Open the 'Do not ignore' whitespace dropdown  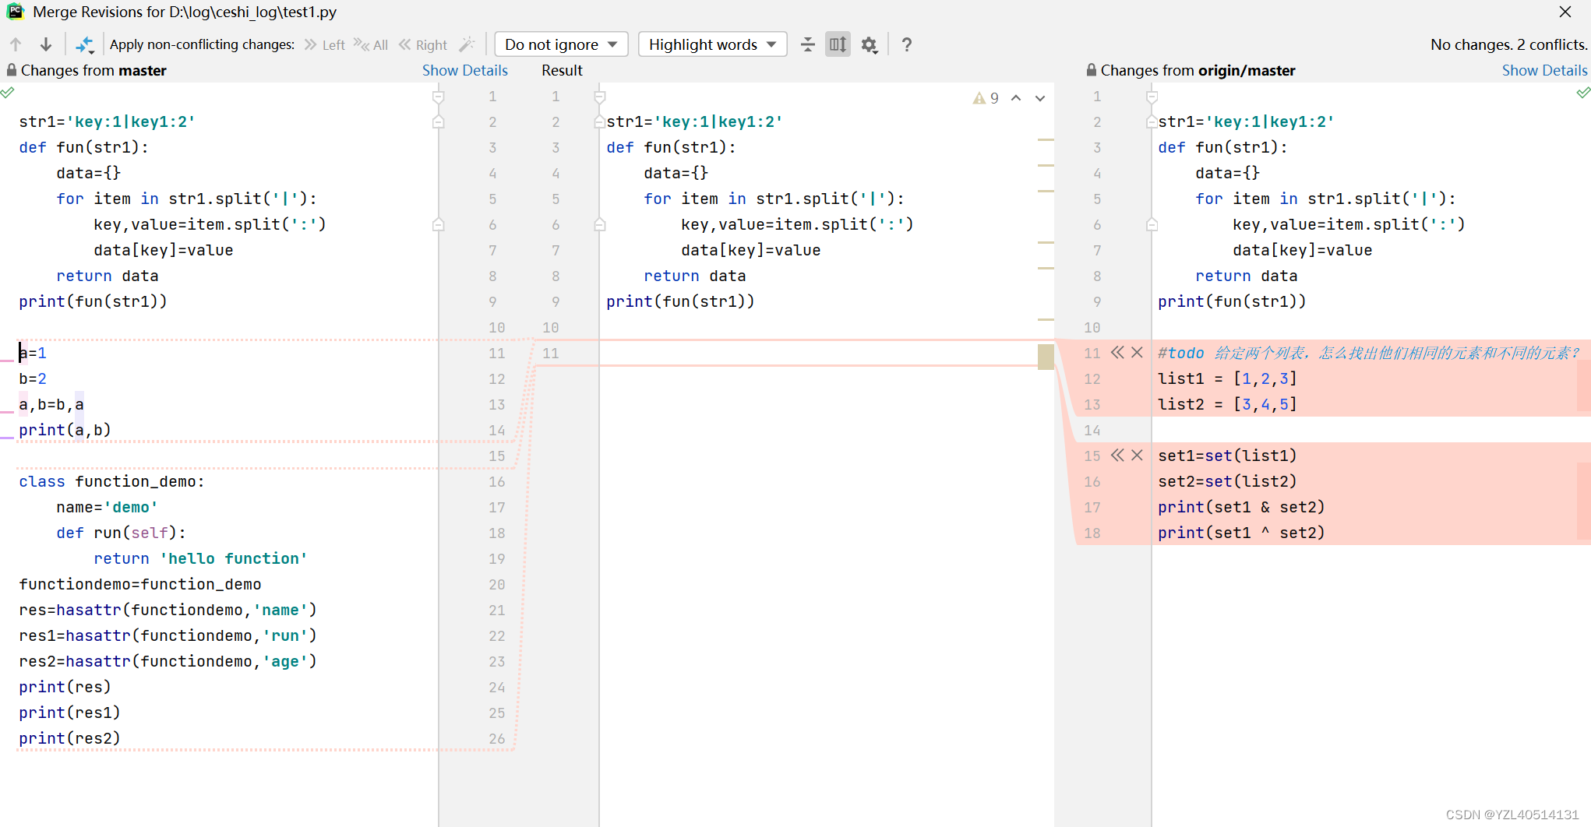(x=561, y=44)
